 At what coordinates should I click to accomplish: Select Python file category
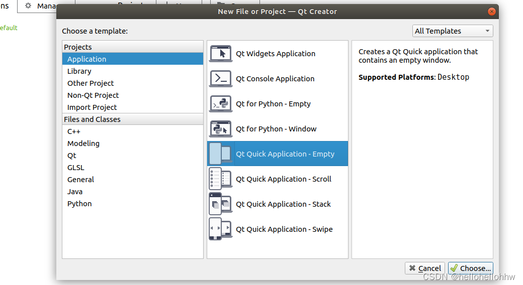coord(133,203)
